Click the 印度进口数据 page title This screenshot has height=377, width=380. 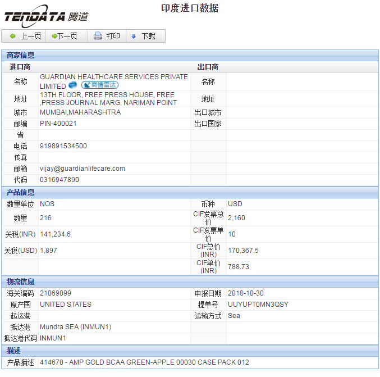click(x=190, y=8)
